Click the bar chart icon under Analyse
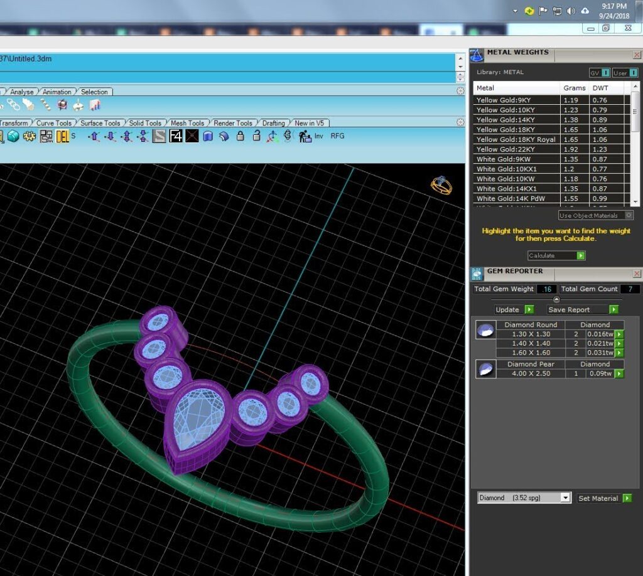The image size is (643, 576). pyautogui.click(x=95, y=105)
